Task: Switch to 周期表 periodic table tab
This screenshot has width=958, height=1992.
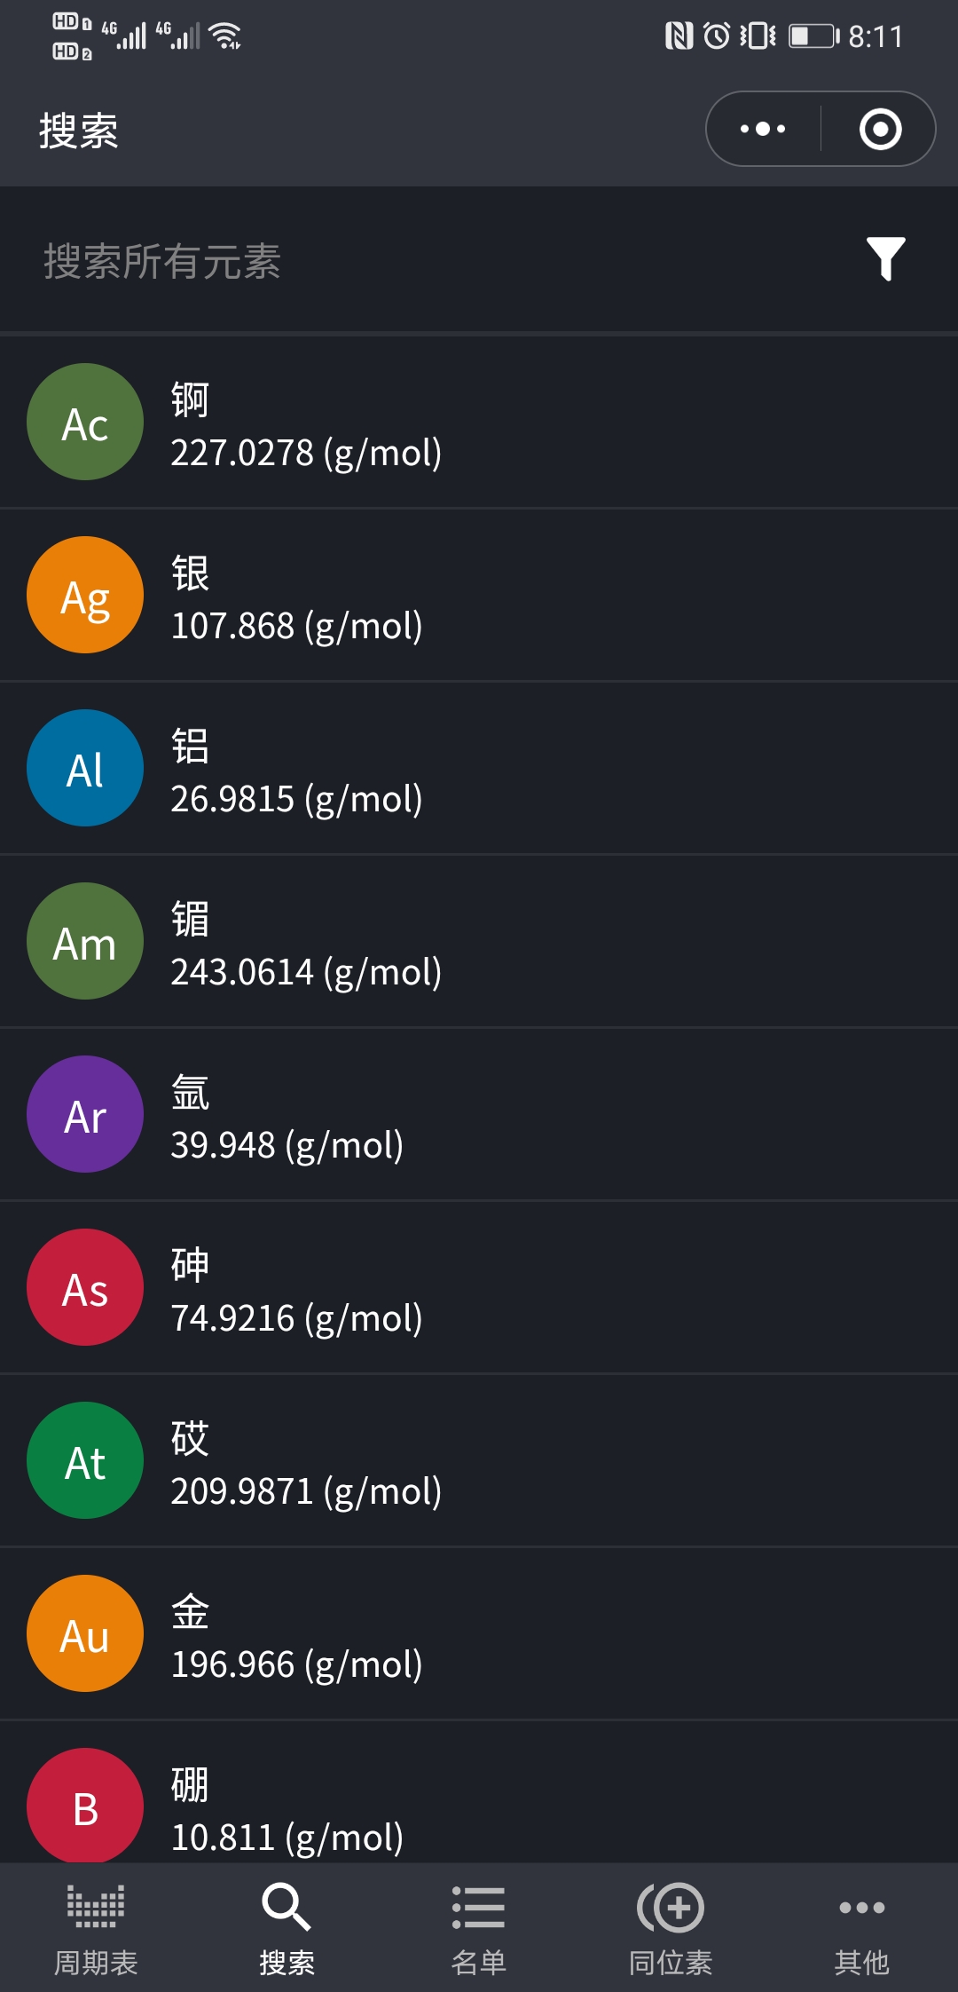Action: click(96, 1928)
